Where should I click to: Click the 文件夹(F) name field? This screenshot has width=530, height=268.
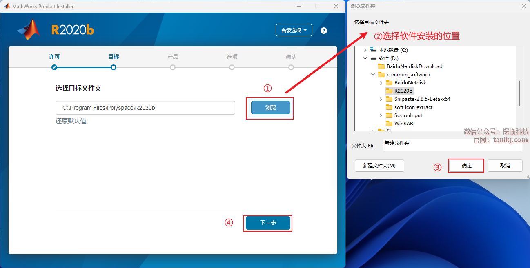[453, 144]
